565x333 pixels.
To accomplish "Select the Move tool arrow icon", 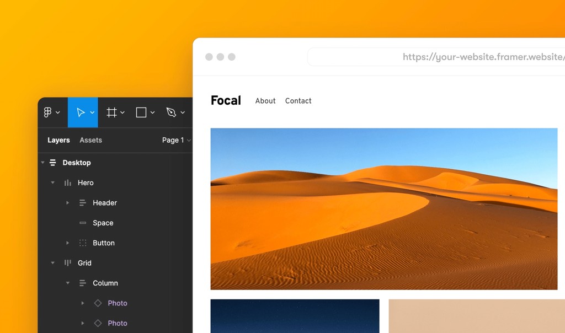I will click(x=81, y=112).
